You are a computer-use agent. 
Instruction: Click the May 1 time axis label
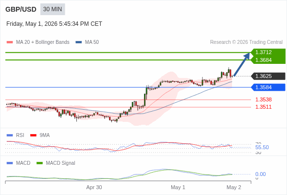178,187
